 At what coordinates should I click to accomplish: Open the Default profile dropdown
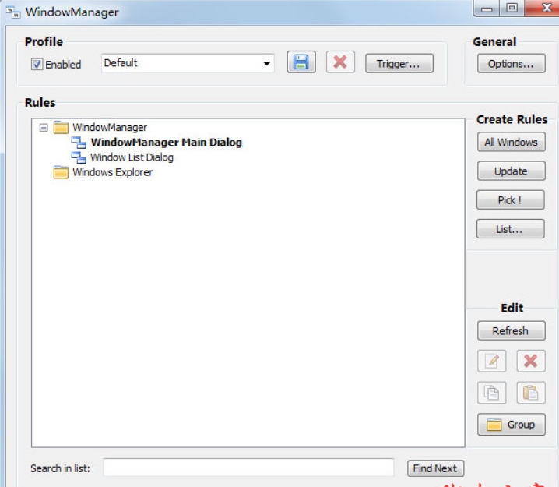coord(188,63)
